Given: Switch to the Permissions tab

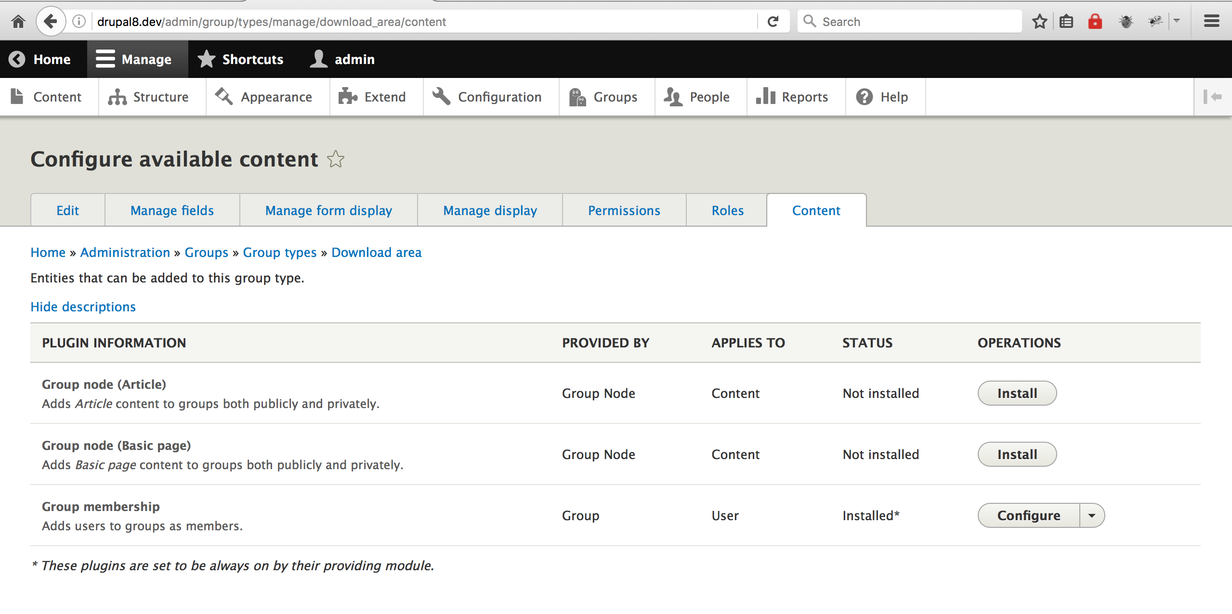Looking at the screenshot, I should tap(624, 210).
